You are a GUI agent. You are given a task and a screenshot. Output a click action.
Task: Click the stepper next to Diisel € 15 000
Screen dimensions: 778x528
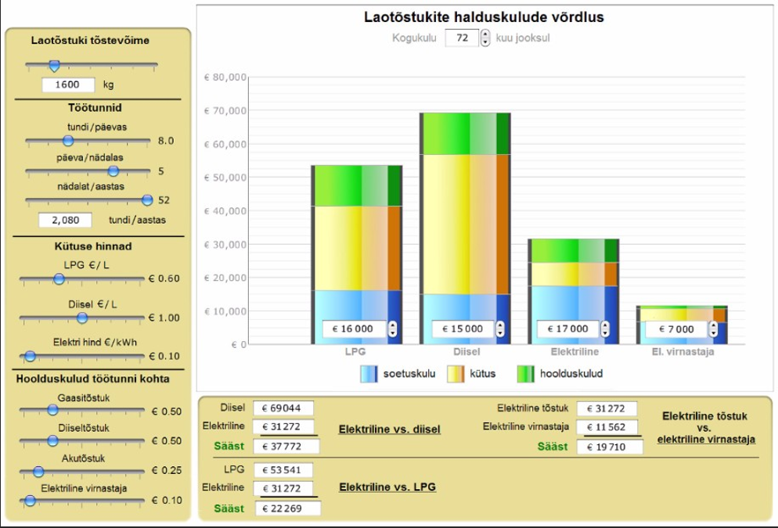click(501, 329)
